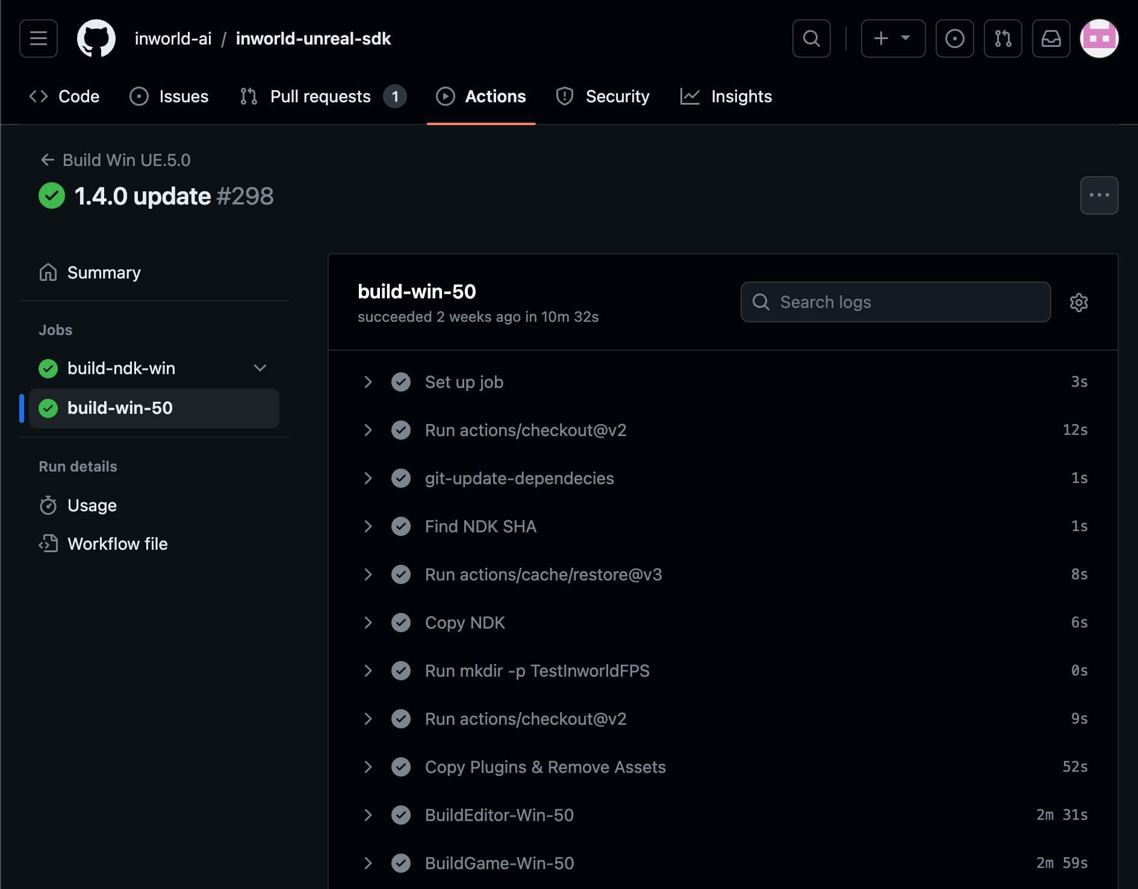Switch to the Security tab
Image resolution: width=1138 pixels, height=889 pixels.
(603, 96)
